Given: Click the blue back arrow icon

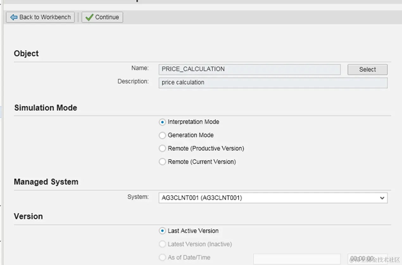Looking at the screenshot, I should (14, 17).
